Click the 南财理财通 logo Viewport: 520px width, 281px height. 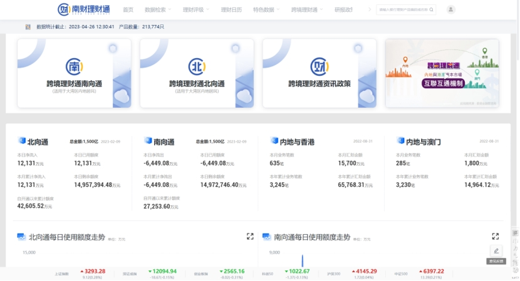(83, 9)
